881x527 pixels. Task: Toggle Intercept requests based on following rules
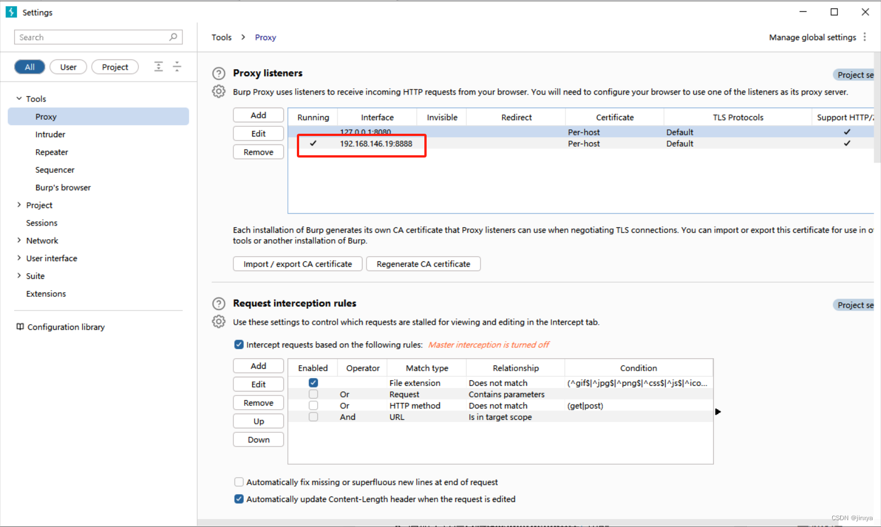[239, 345]
